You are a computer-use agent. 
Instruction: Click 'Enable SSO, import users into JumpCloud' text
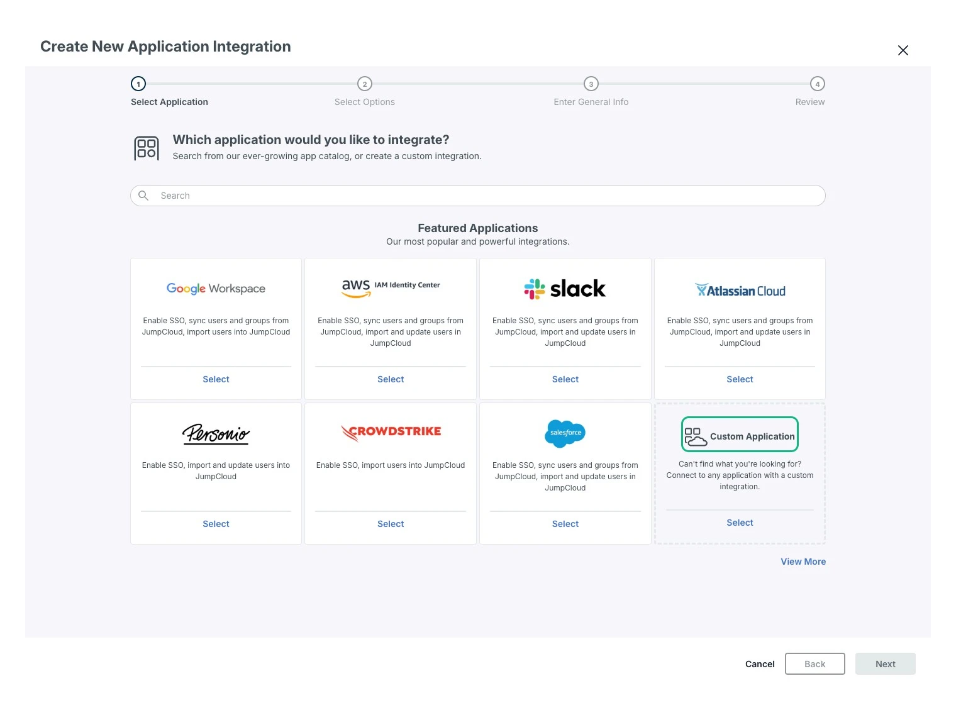click(391, 465)
